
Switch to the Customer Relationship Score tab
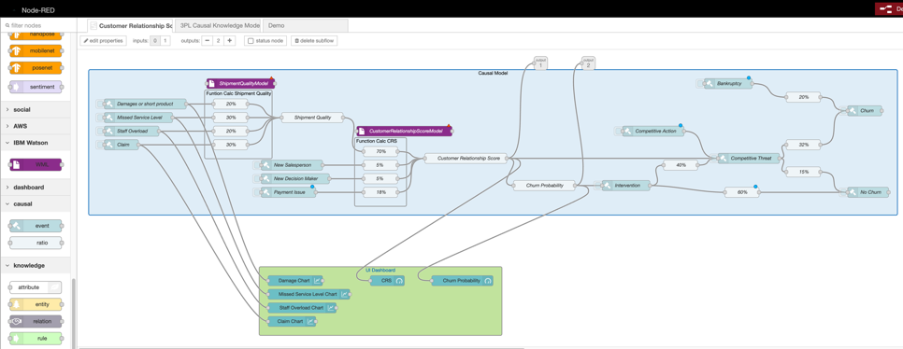(x=131, y=26)
